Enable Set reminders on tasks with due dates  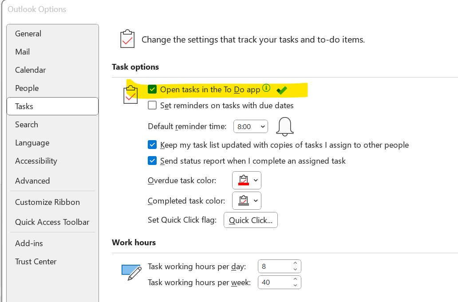(152, 106)
